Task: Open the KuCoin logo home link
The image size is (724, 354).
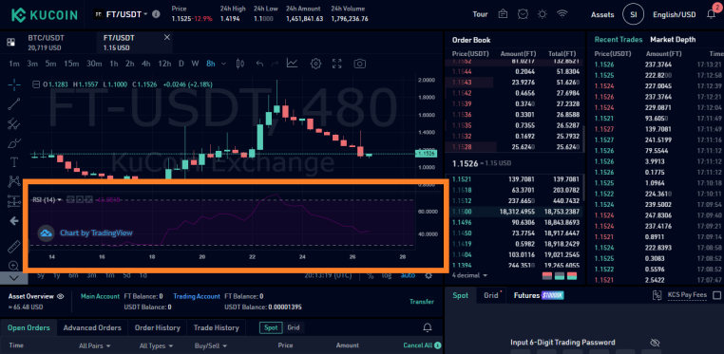Action: click(44, 15)
